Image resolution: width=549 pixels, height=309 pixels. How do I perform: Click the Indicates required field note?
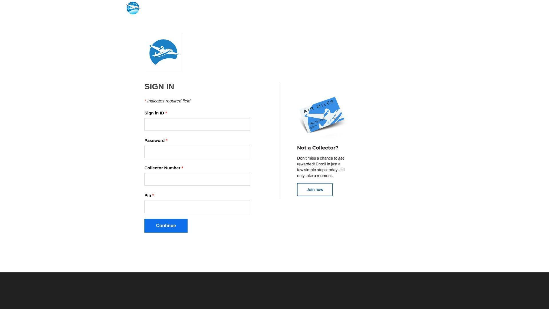168,101
